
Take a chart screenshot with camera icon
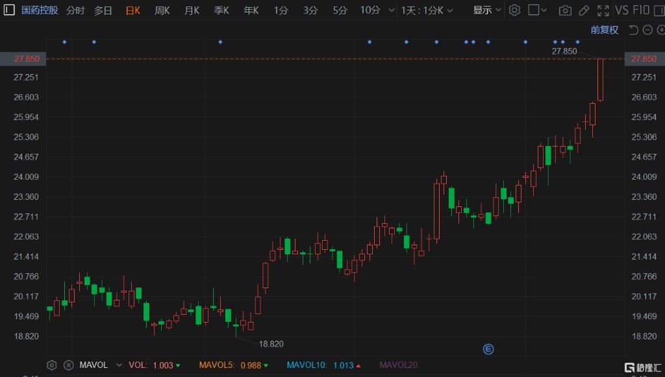(x=566, y=10)
